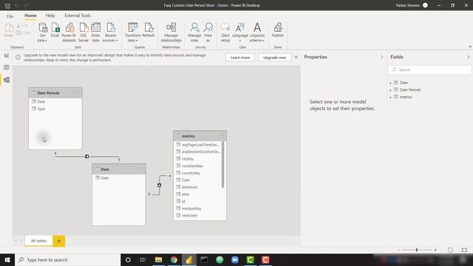Open Chrome from taskbar
The width and height of the screenshot is (473, 266).
point(174,259)
